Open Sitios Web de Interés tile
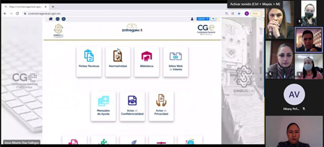324x147 pixels. tap(176, 61)
